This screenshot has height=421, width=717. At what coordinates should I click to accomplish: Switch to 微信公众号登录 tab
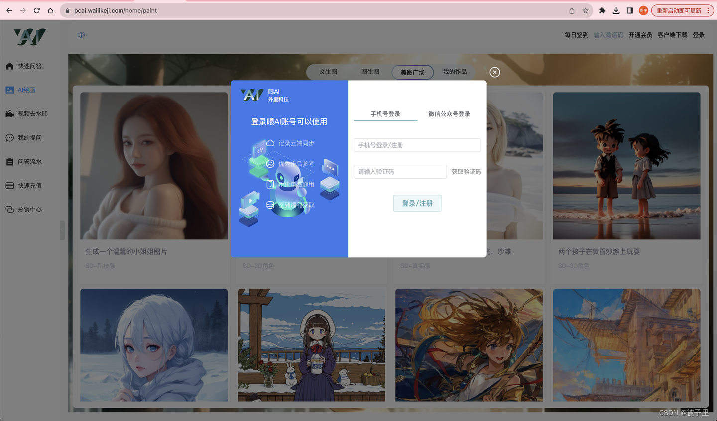click(449, 114)
